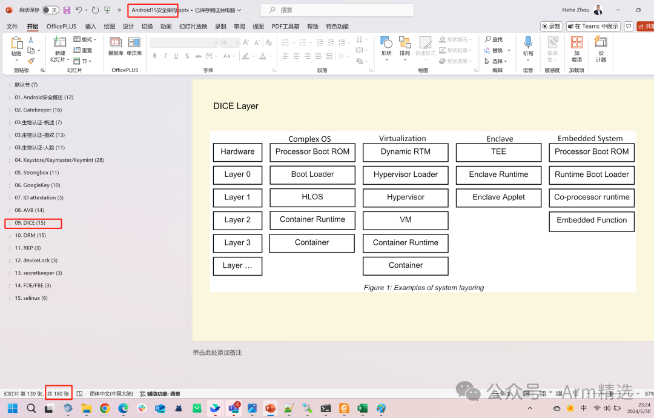The width and height of the screenshot is (654, 418).
Task: Open the 形状 shapes dropdown
Action: tap(386, 47)
